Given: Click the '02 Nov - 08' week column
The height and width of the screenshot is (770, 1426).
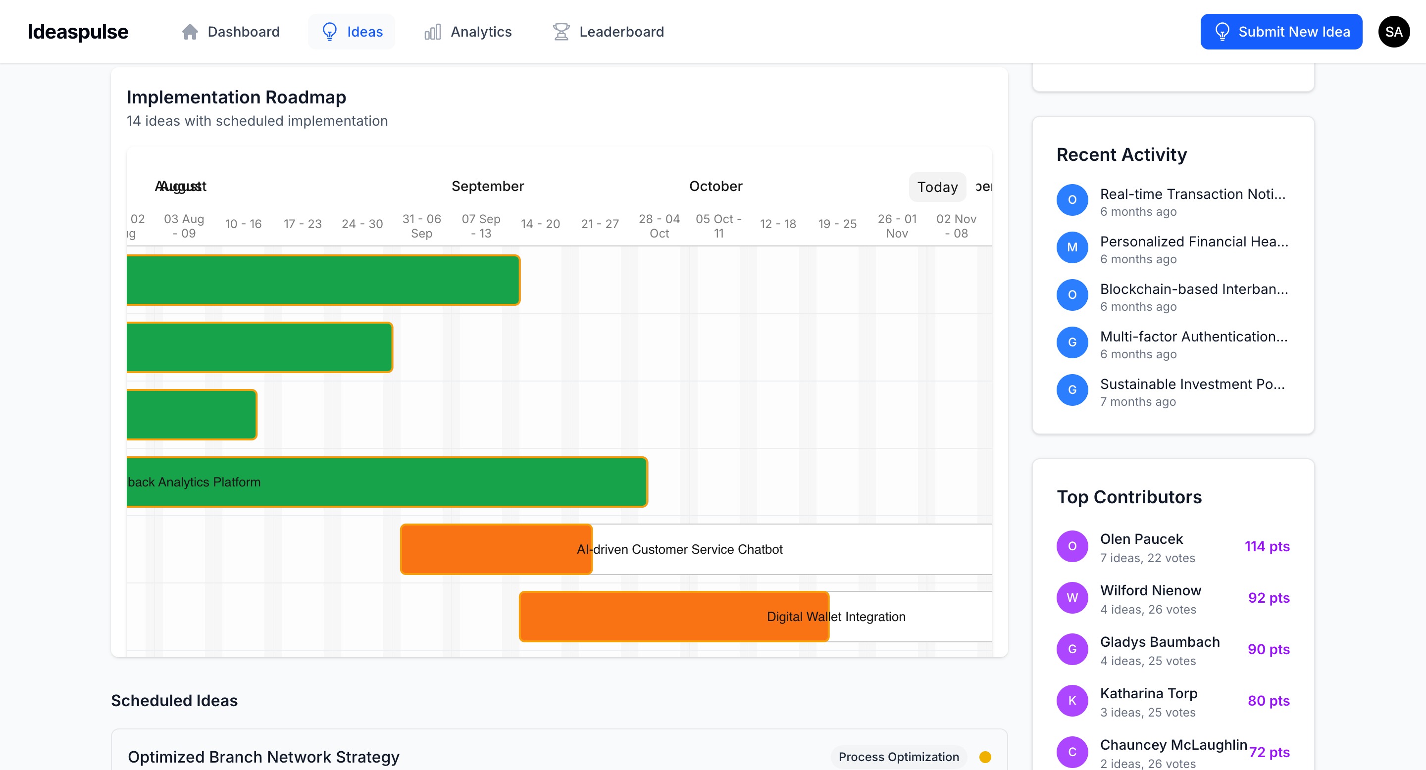Looking at the screenshot, I should 956,226.
